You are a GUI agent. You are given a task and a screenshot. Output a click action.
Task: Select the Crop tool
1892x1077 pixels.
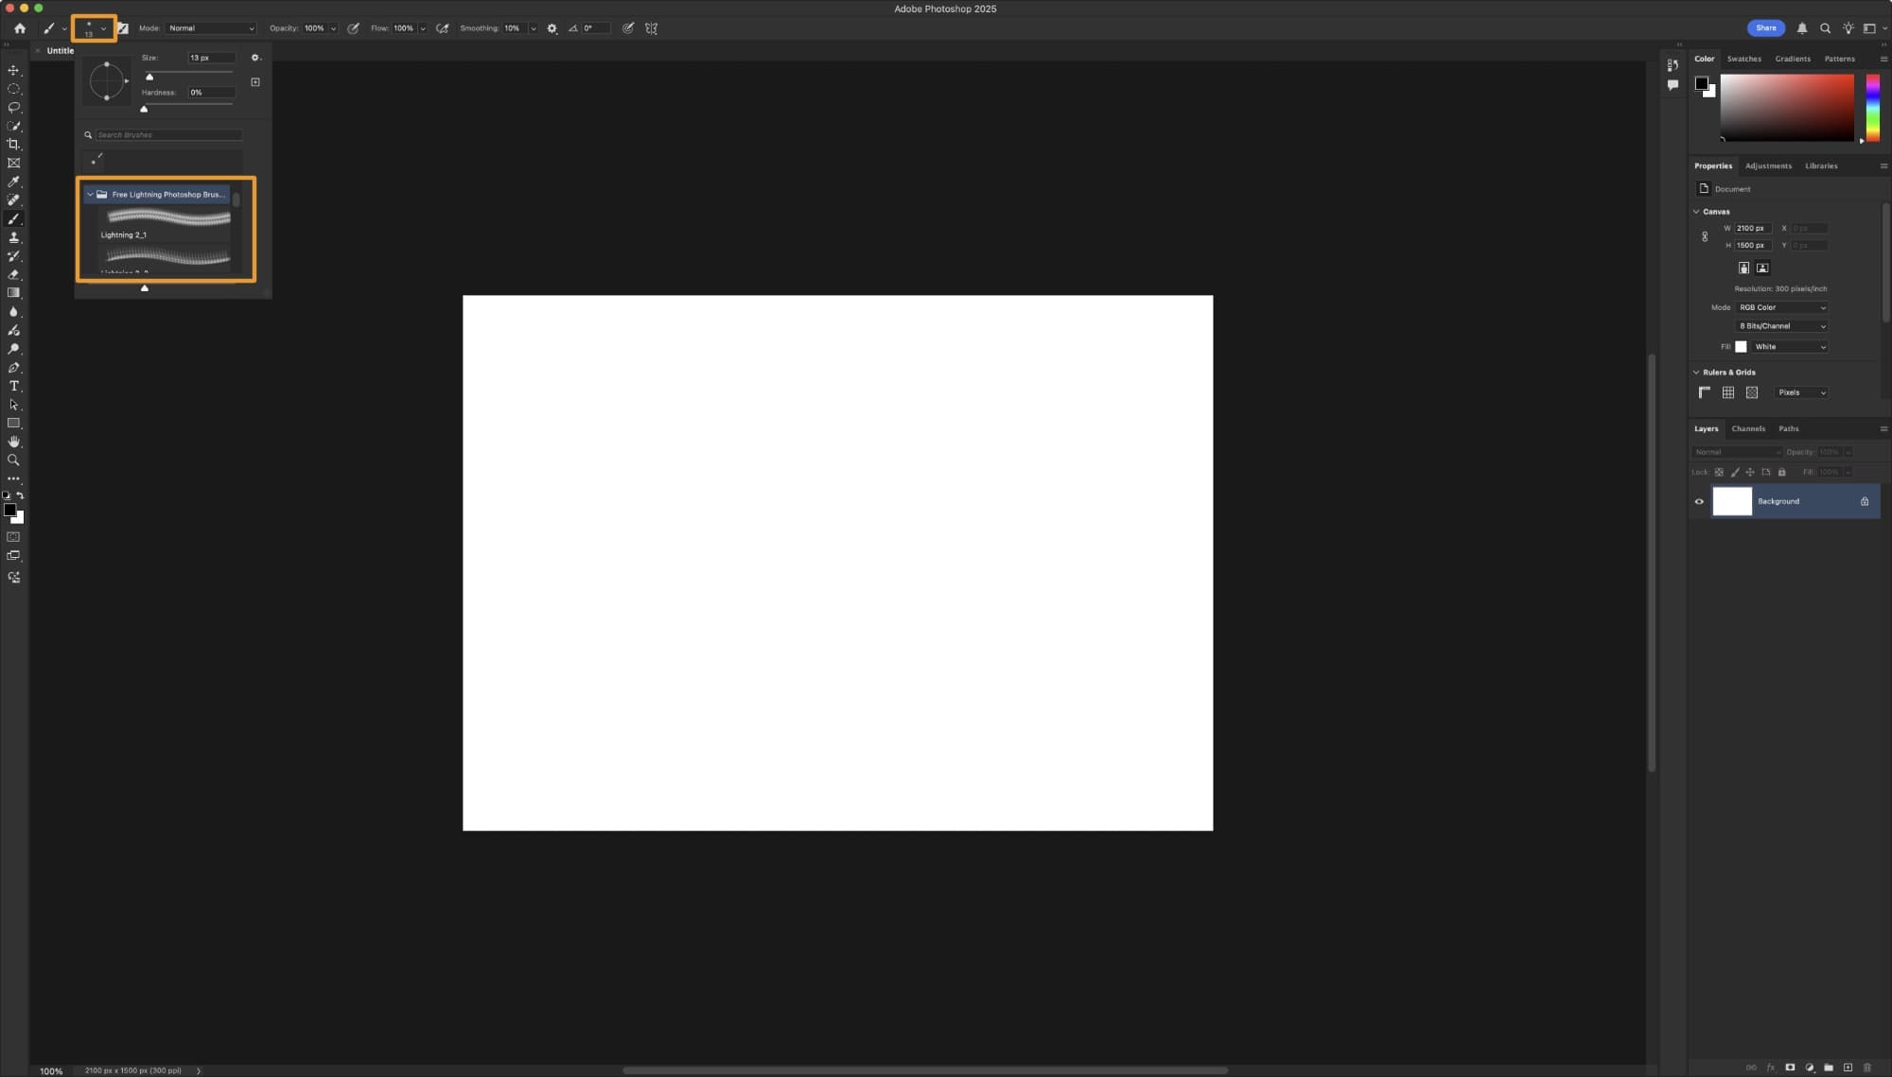click(13, 145)
